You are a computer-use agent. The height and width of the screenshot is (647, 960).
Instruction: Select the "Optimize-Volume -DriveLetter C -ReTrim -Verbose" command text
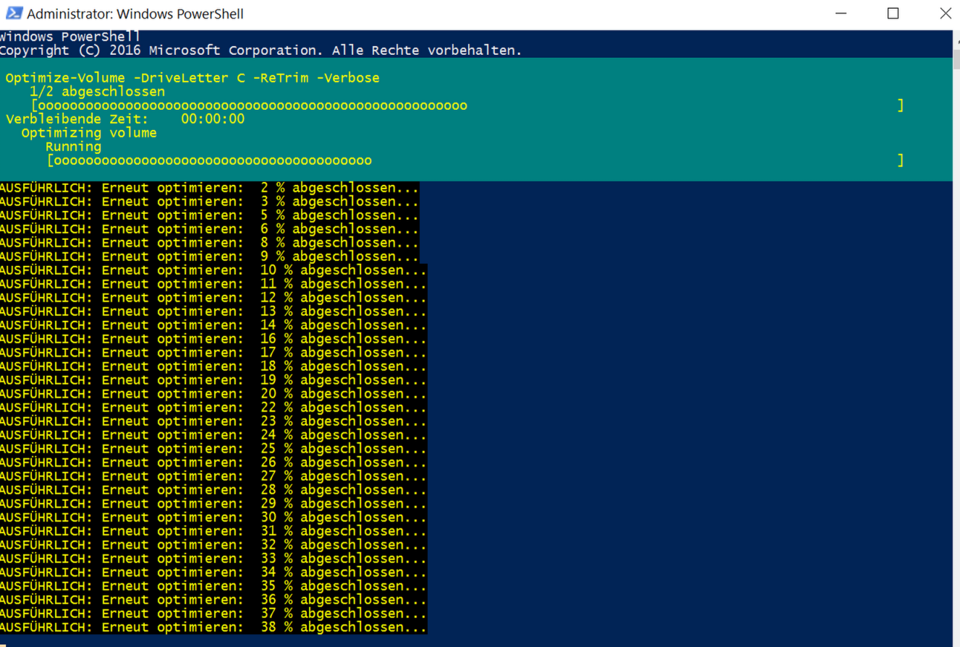click(x=192, y=78)
